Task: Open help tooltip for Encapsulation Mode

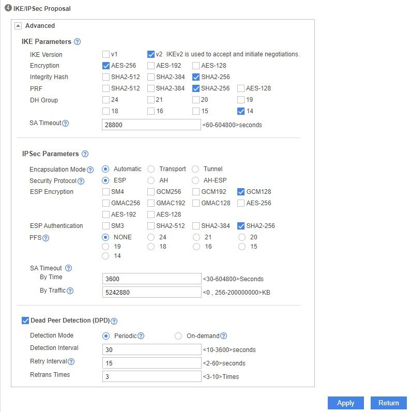Action: pos(90,170)
